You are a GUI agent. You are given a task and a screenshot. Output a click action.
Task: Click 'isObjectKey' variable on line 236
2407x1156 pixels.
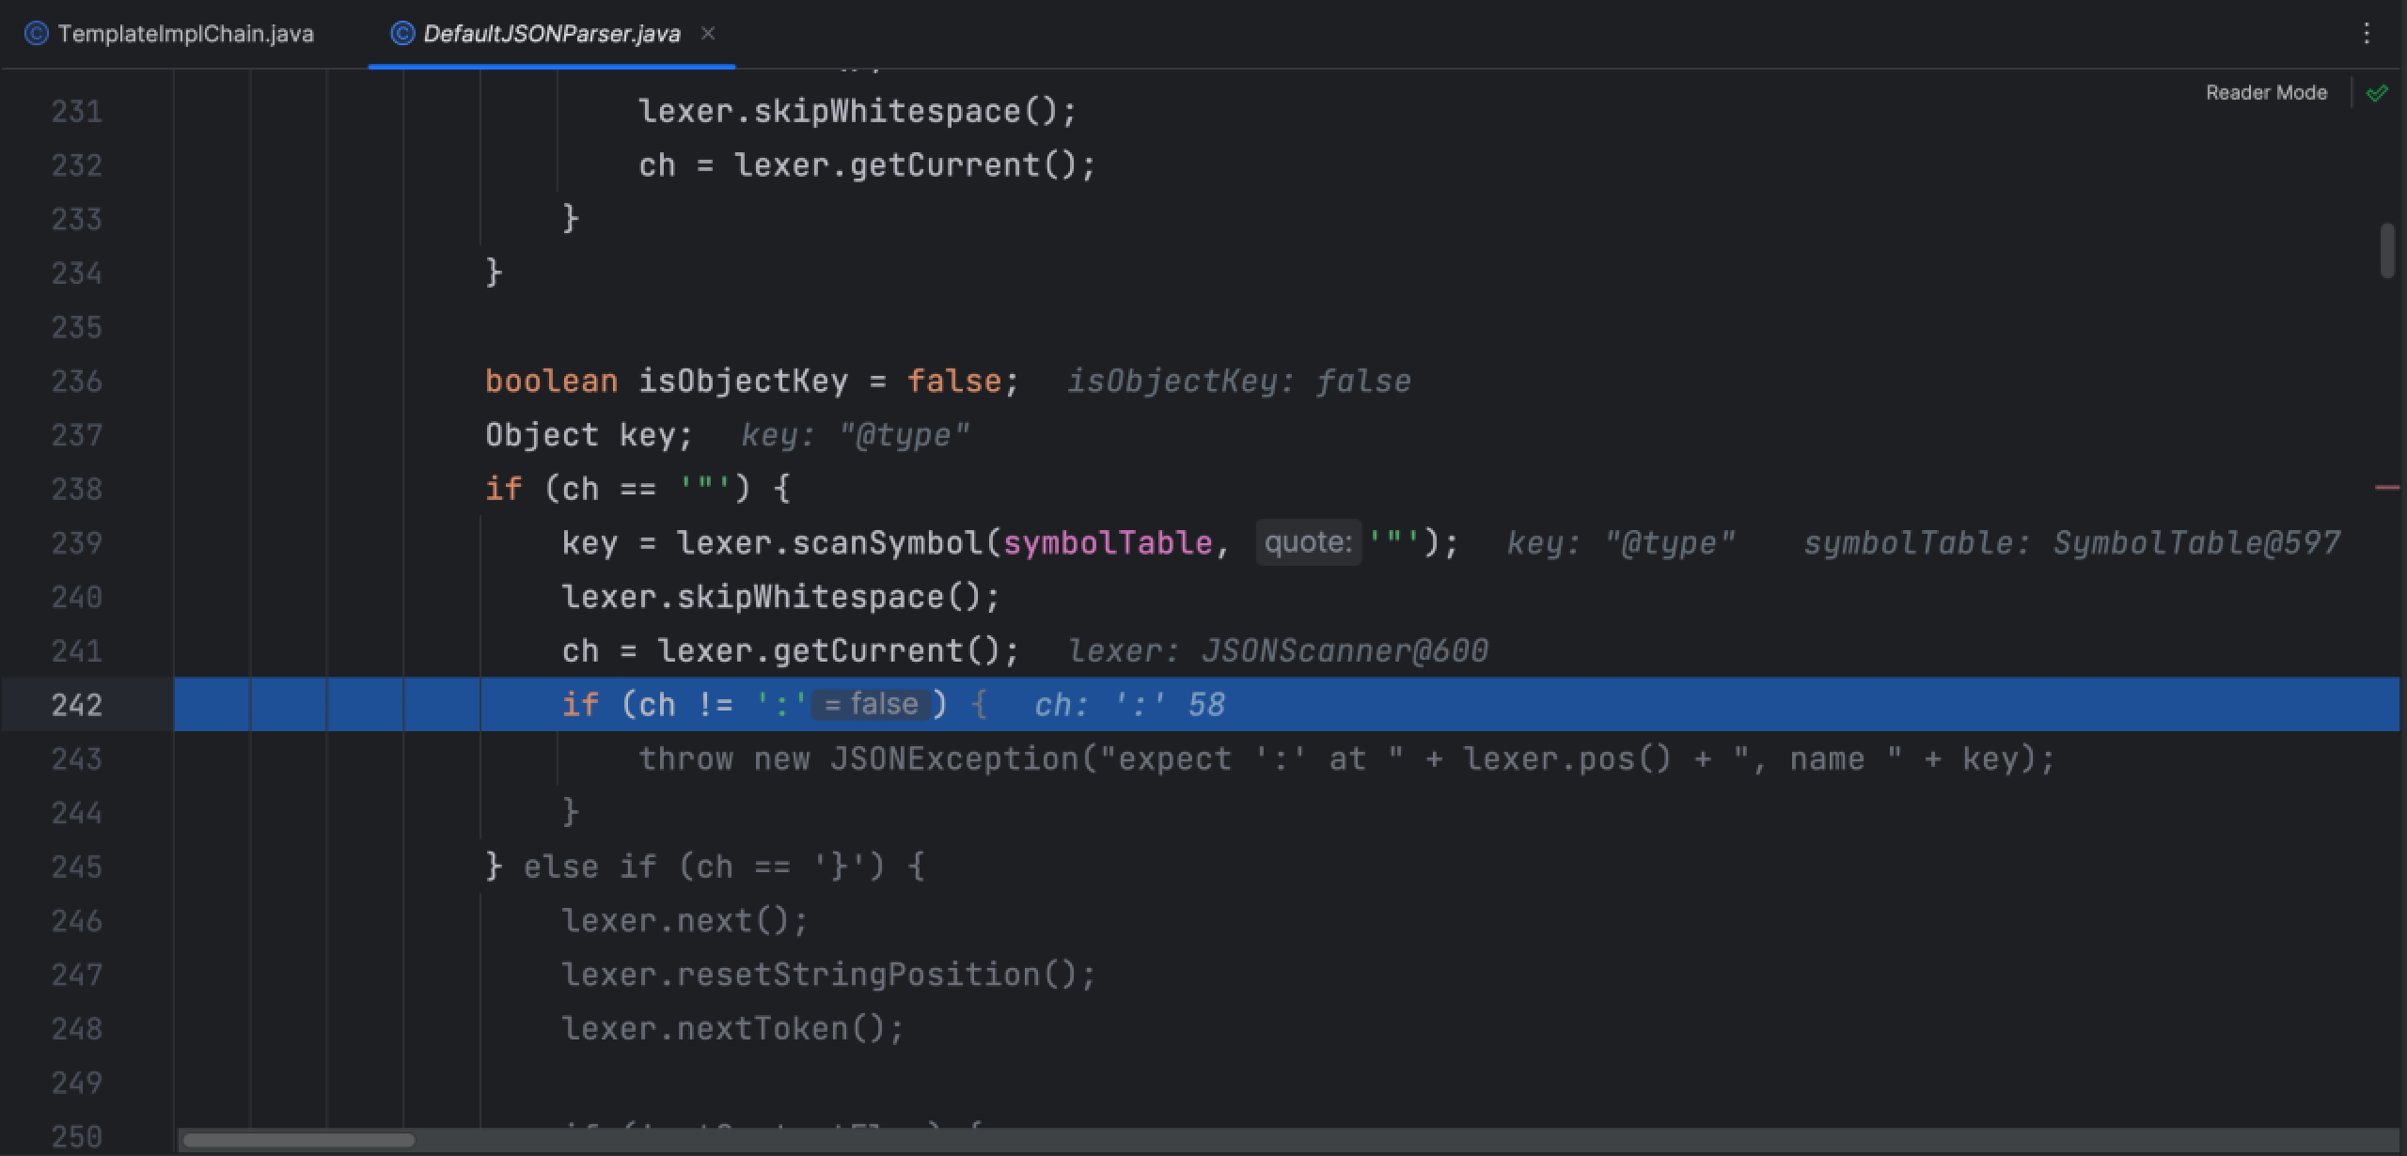(743, 381)
